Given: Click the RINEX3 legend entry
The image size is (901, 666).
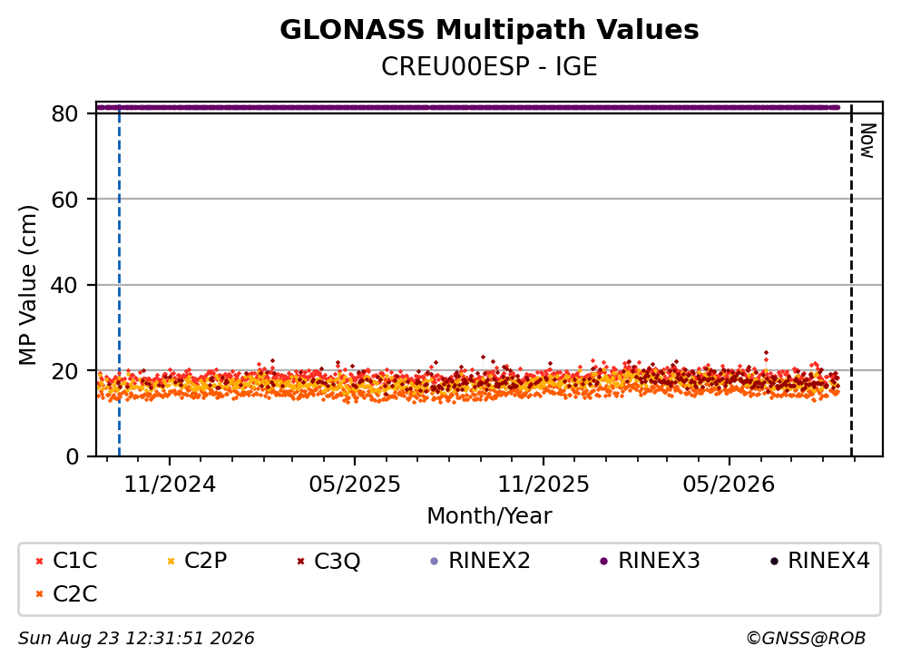Looking at the screenshot, I should (650, 560).
